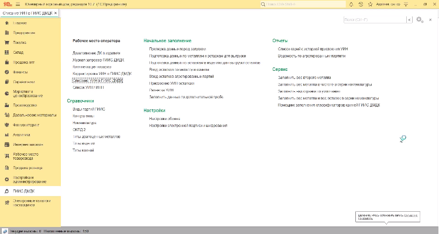Open Списание УИН в ГИИС ДМДК link
439x234 pixels.
(97, 80)
